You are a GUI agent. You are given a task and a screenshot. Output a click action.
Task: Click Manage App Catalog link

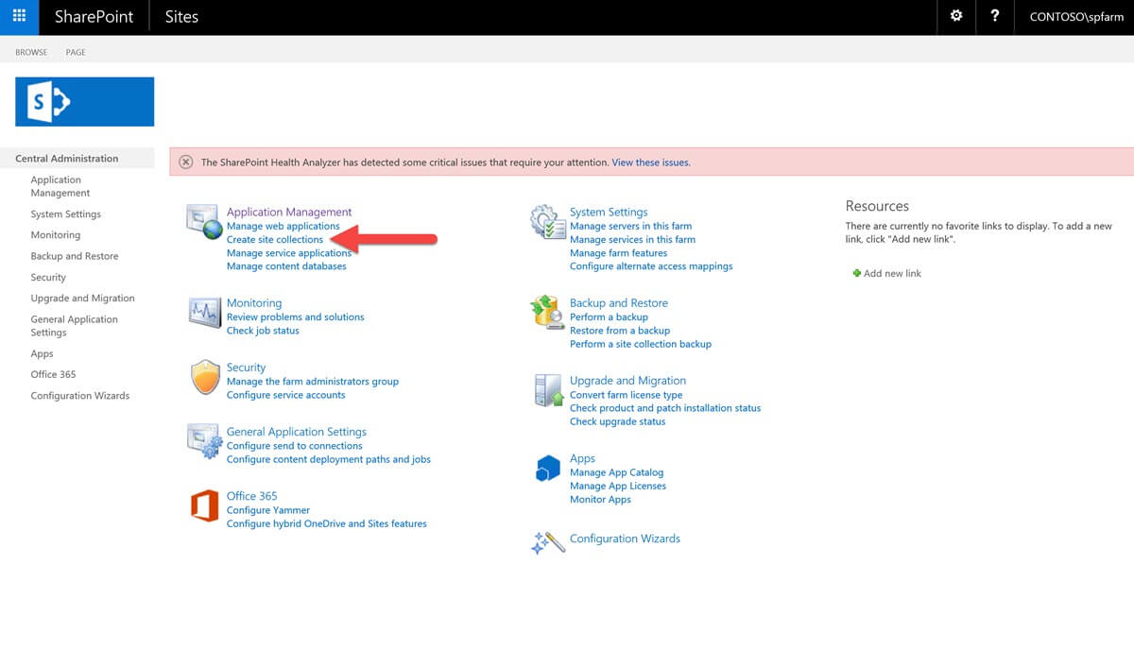tap(616, 472)
